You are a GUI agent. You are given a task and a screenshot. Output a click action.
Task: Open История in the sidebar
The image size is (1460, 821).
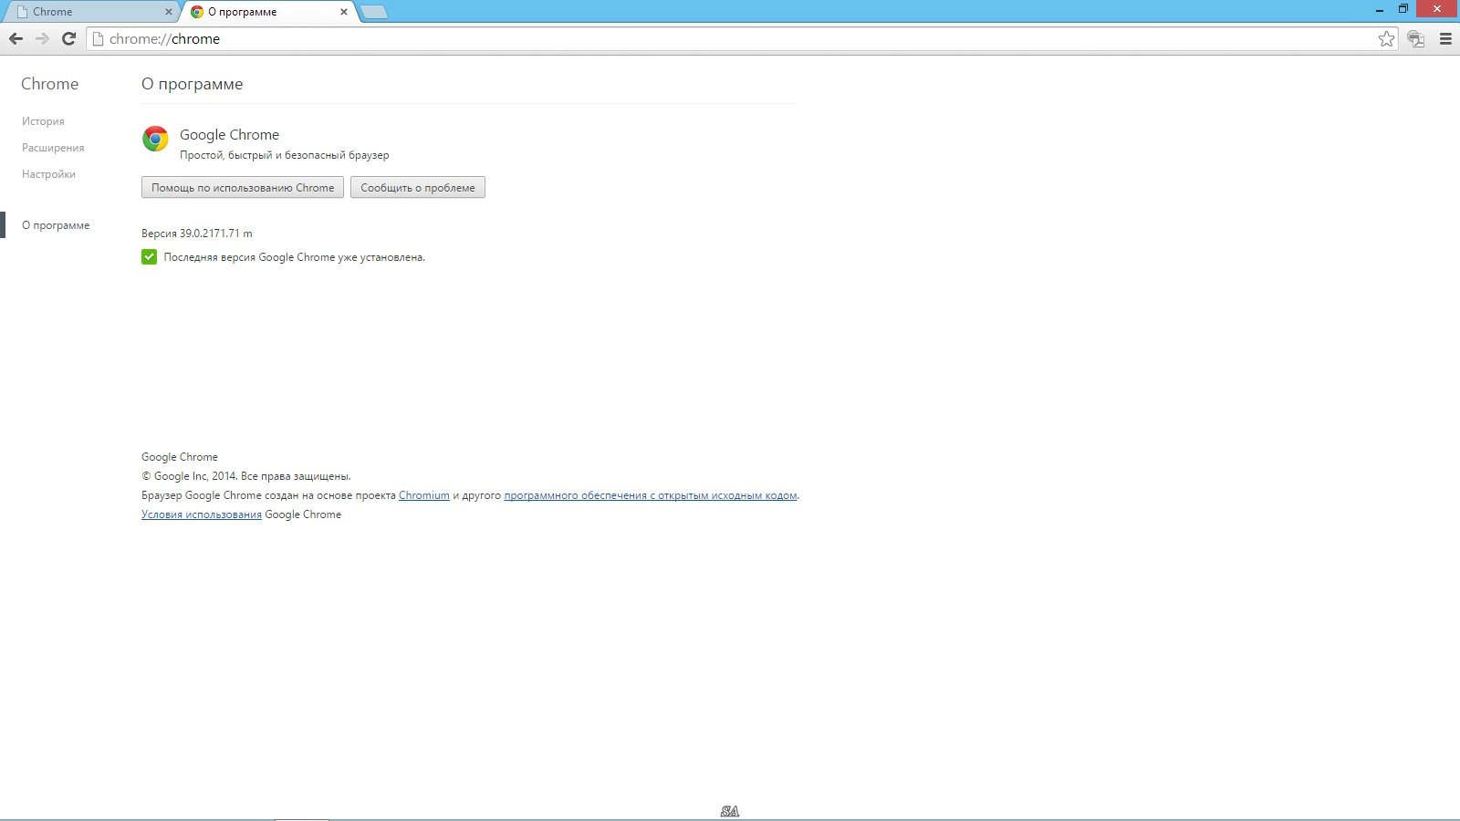[x=43, y=121]
